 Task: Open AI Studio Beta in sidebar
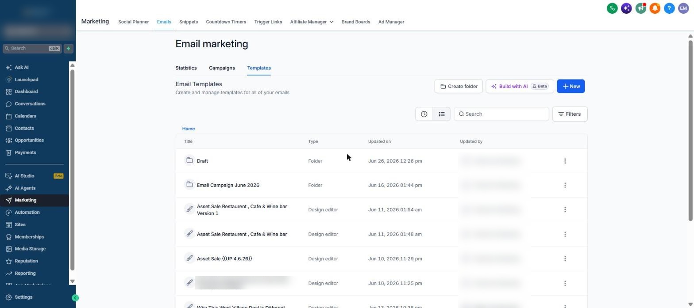pyautogui.click(x=35, y=176)
